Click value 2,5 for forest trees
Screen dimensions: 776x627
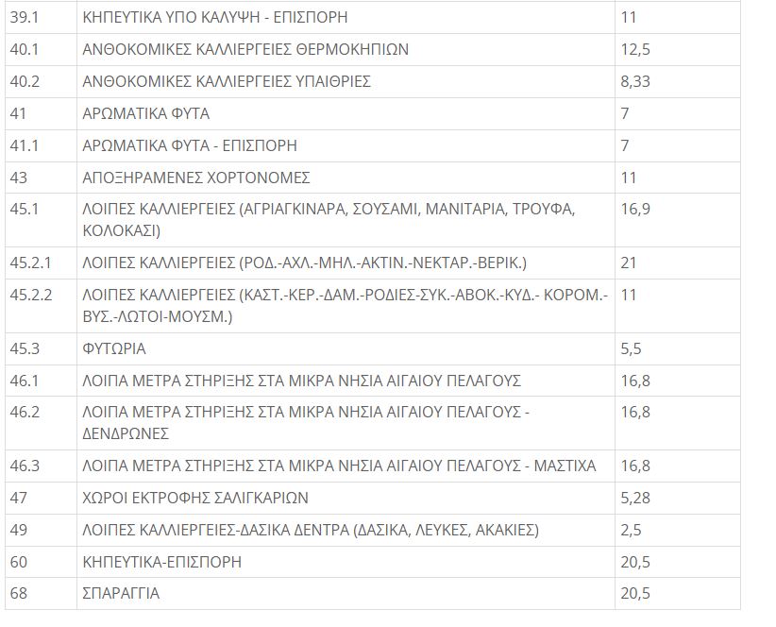(632, 530)
